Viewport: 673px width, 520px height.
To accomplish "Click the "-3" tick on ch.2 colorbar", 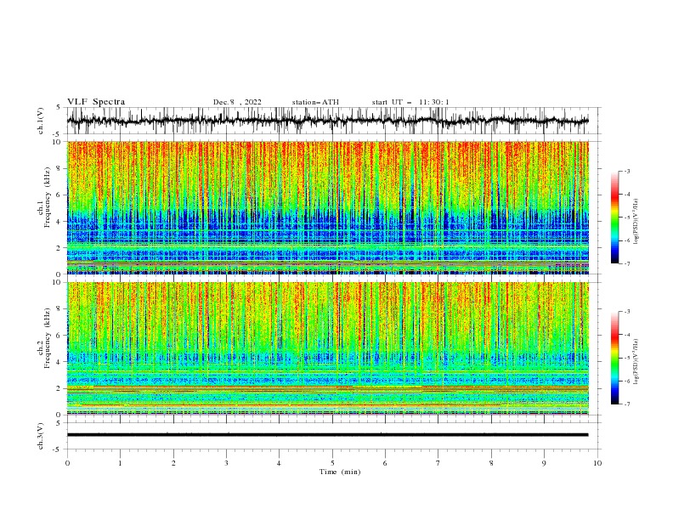I will pos(626,312).
